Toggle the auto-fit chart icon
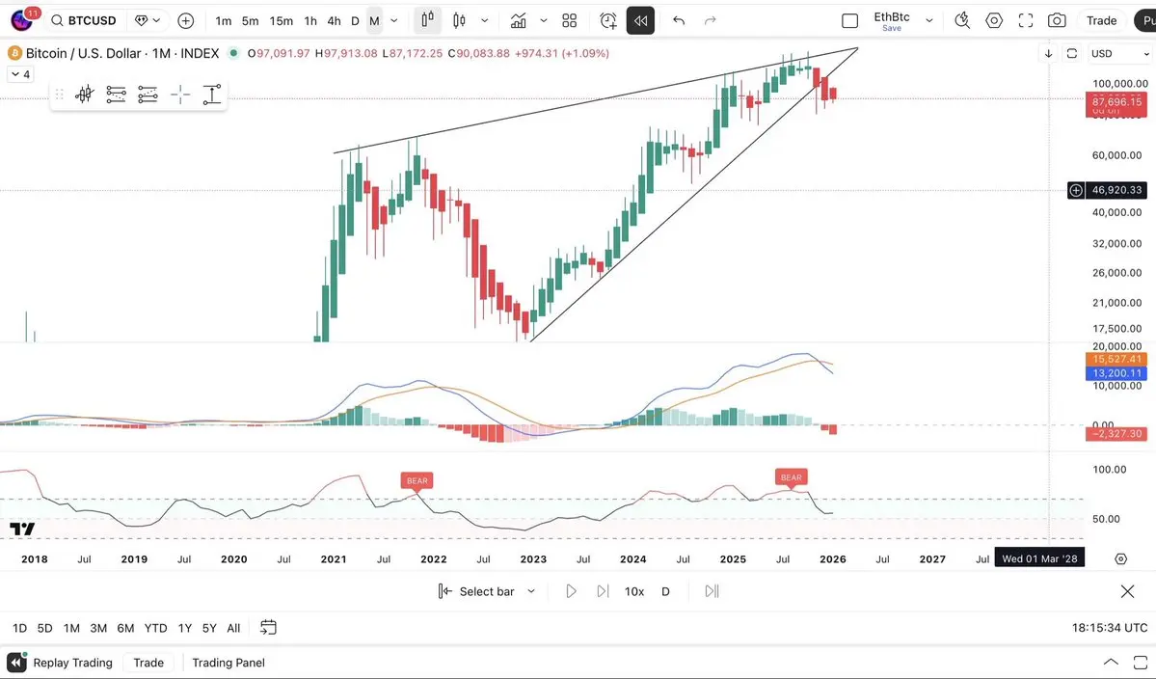The width and height of the screenshot is (1156, 679). click(1072, 53)
